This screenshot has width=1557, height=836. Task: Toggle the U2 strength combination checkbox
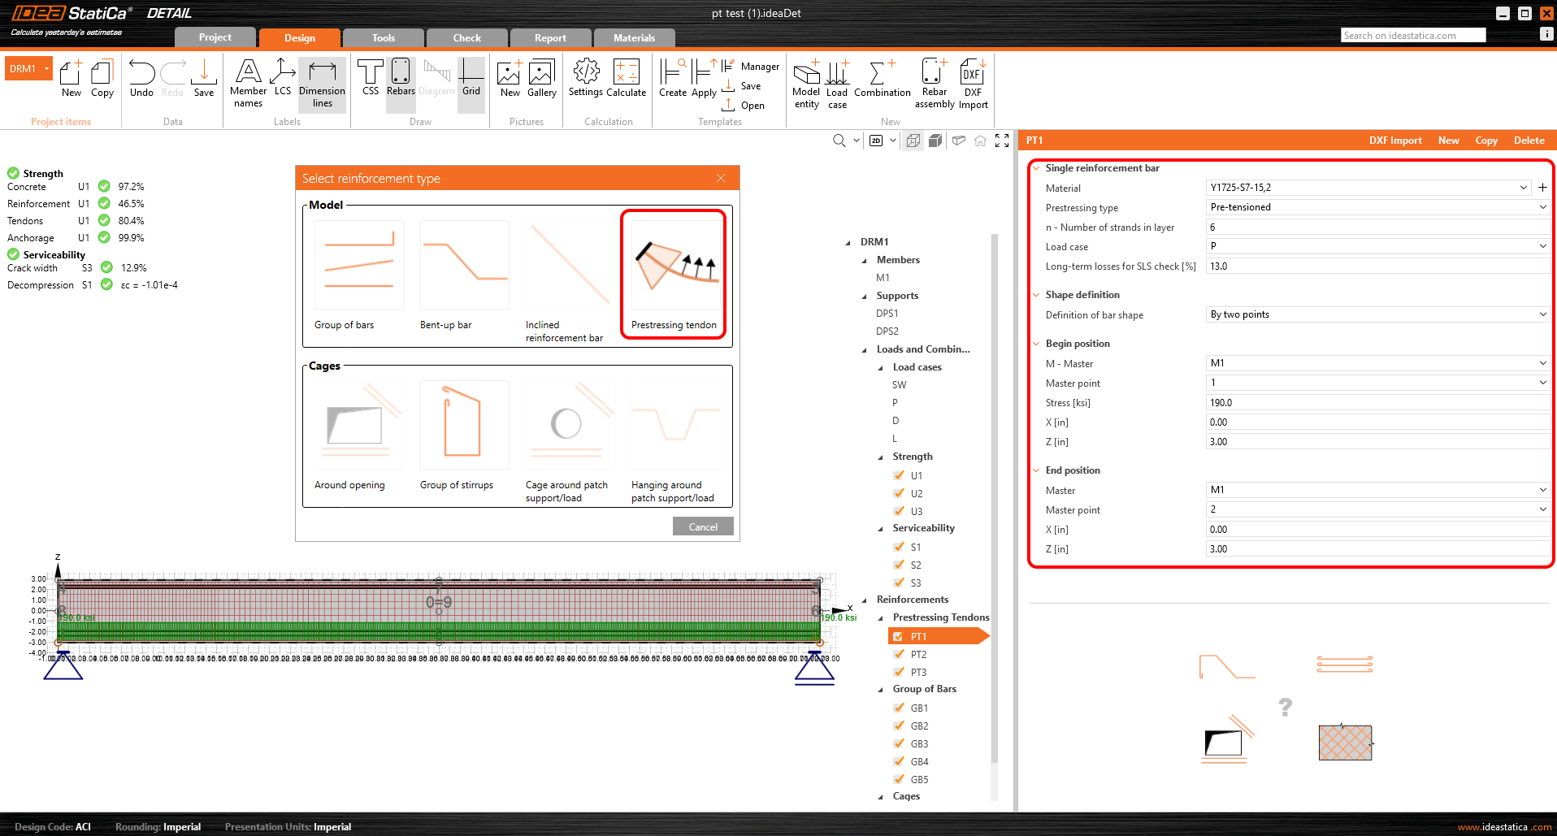coord(899,493)
